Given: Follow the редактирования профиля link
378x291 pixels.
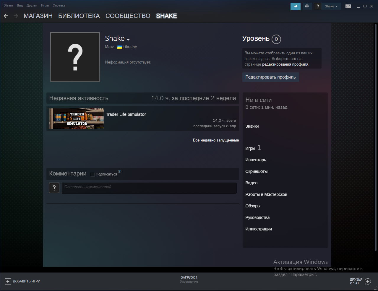Looking at the screenshot, I should 285,64.
